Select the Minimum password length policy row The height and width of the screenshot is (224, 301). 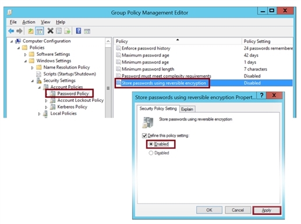204,69
